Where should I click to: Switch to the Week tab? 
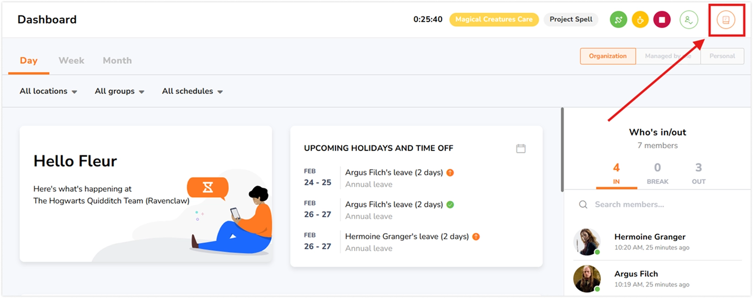[x=71, y=61]
